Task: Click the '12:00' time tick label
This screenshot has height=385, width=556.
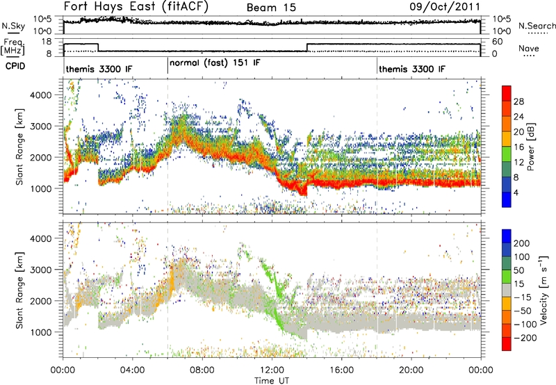Action: pyautogui.click(x=272, y=370)
